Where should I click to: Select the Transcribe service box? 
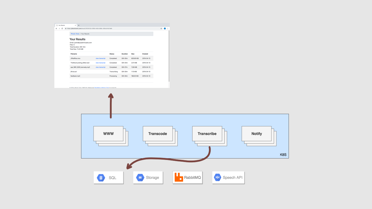[207, 134]
